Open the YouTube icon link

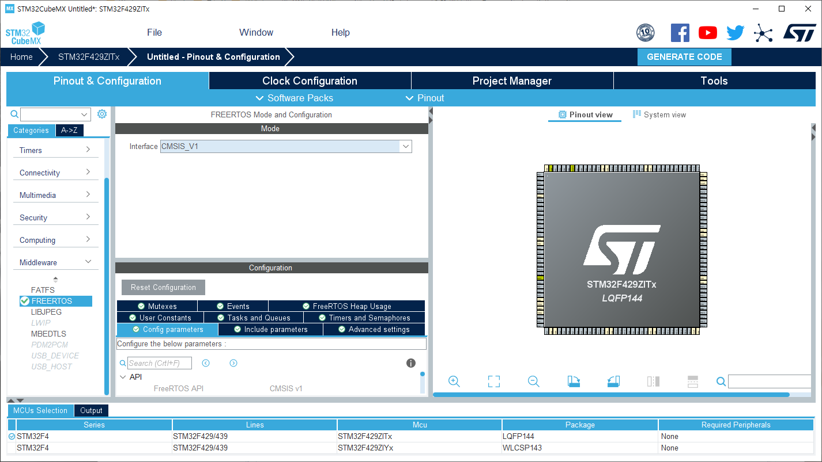(708, 33)
